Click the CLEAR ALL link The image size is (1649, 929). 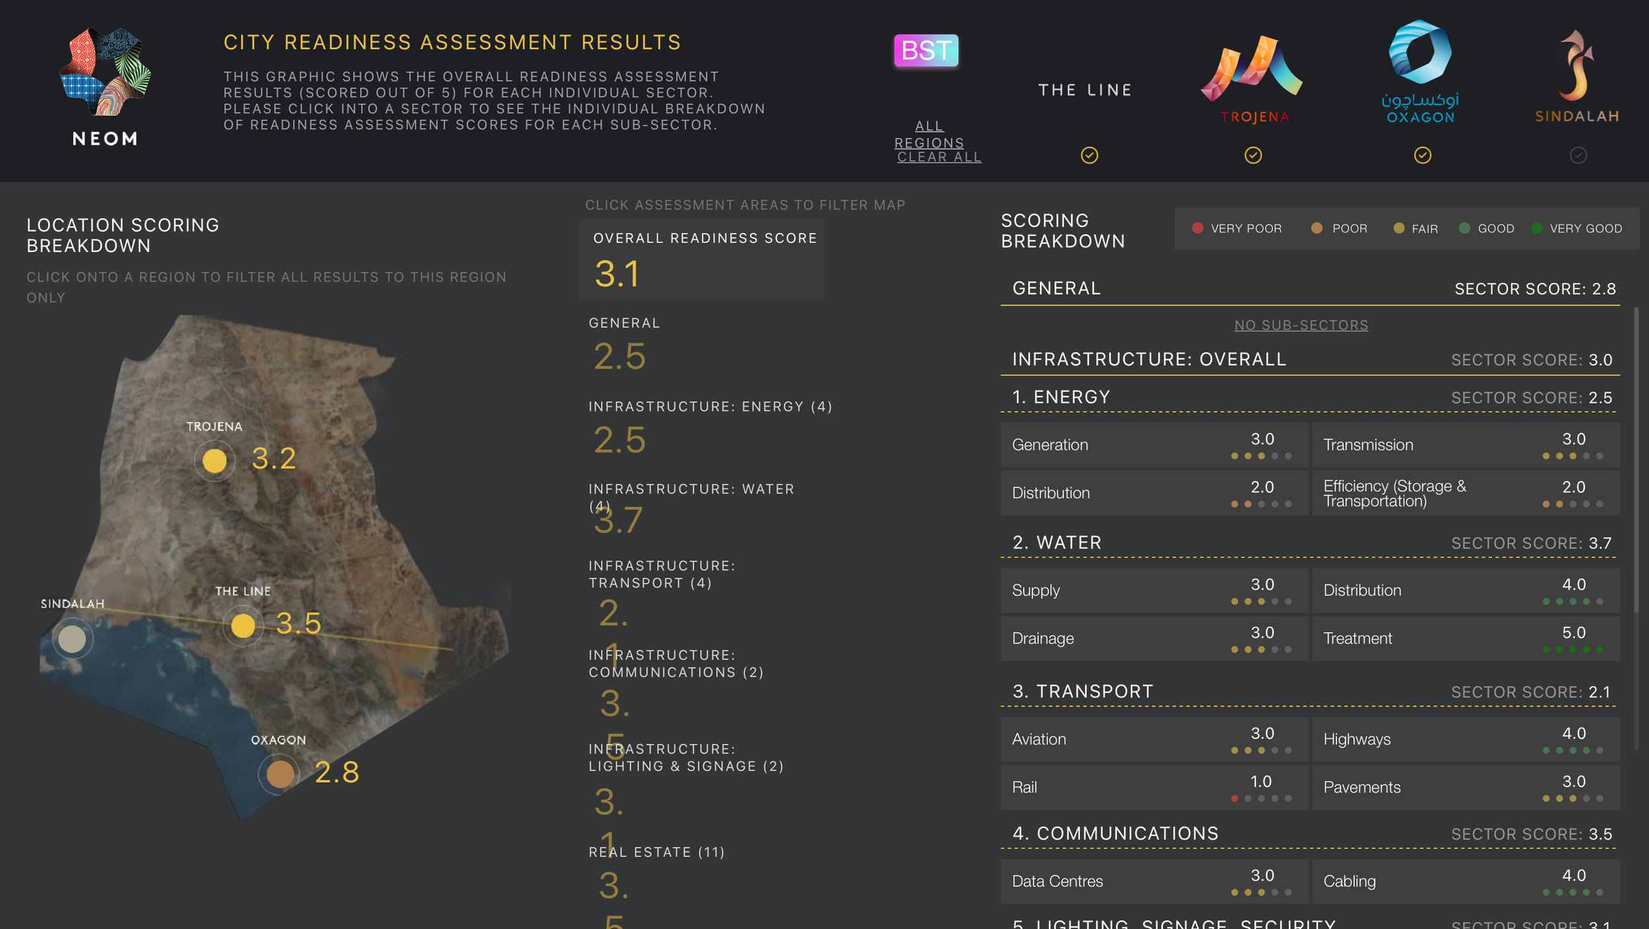pos(938,157)
